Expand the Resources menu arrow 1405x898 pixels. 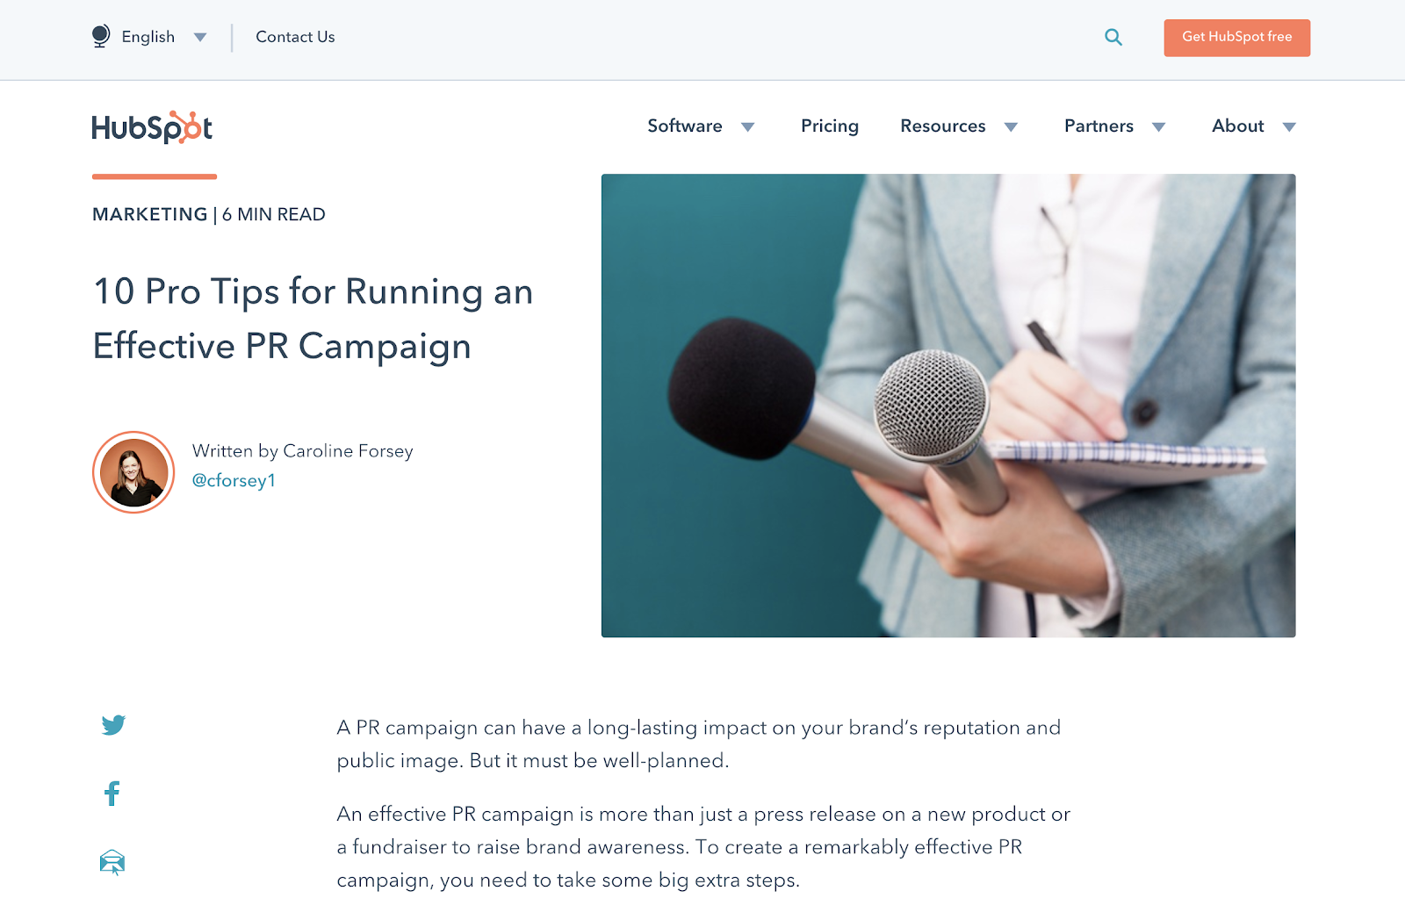click(1012, 127)
